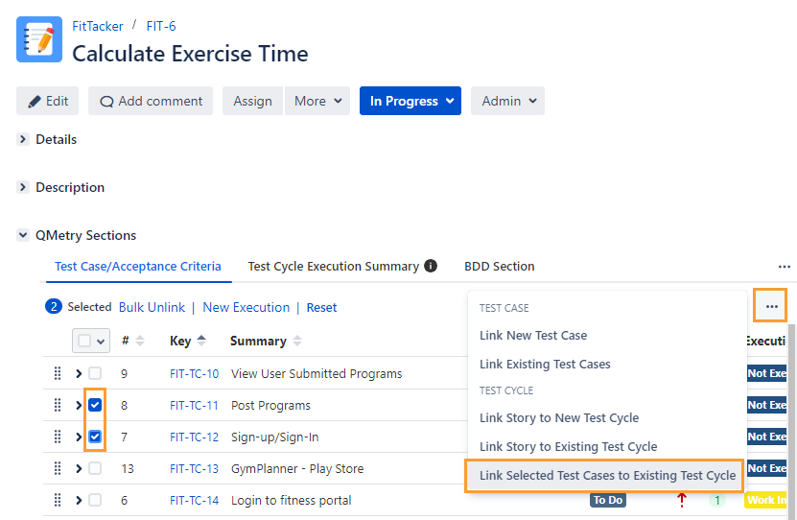Click the vertical scrollbar of the test table

click(791, 422)
